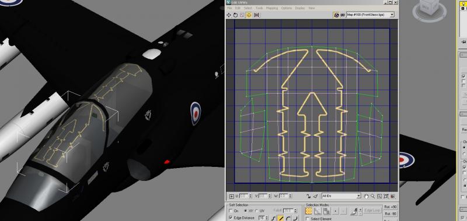
Task: Toggle the Lock Selected padlock icon
Action: pos(309,197)
